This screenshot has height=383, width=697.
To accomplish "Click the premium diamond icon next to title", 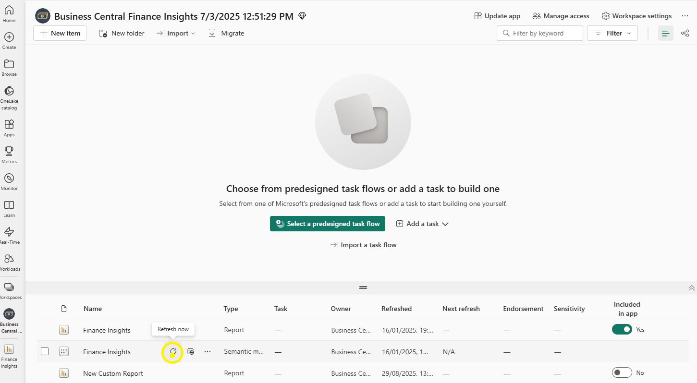I will click(x=302, y=16).
